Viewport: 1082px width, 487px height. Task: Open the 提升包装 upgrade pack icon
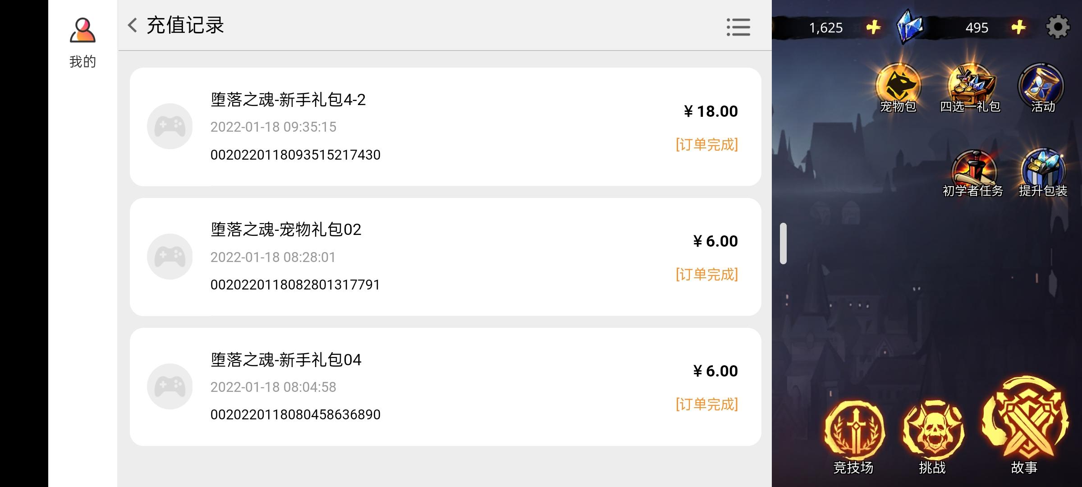pyautogui.click(x=1043, y=174)
